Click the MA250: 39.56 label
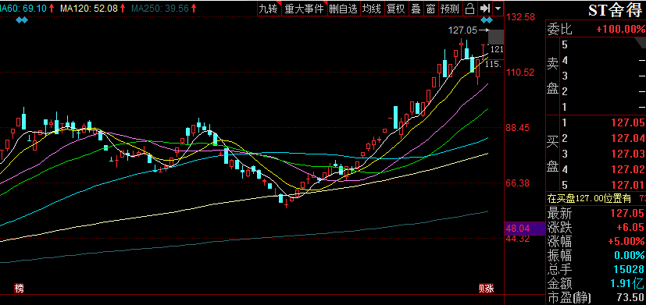Viewport: 646px width, 305px height. click(x=160, y=8)
